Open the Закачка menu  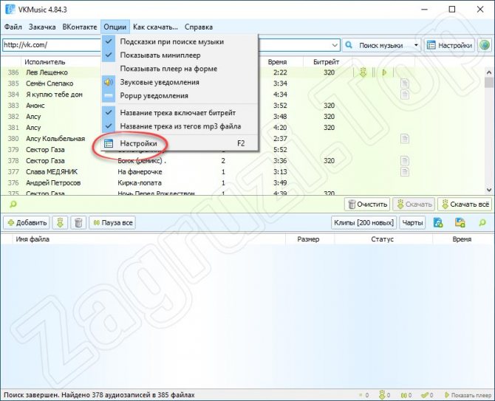click(42, 27)
